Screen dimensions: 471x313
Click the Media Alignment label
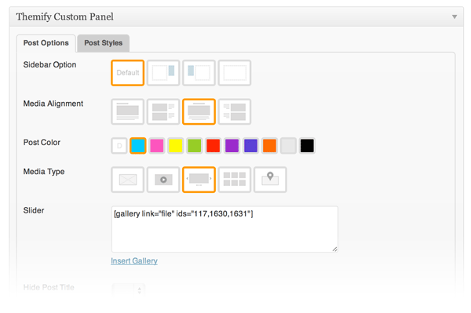tap(53, 104)
